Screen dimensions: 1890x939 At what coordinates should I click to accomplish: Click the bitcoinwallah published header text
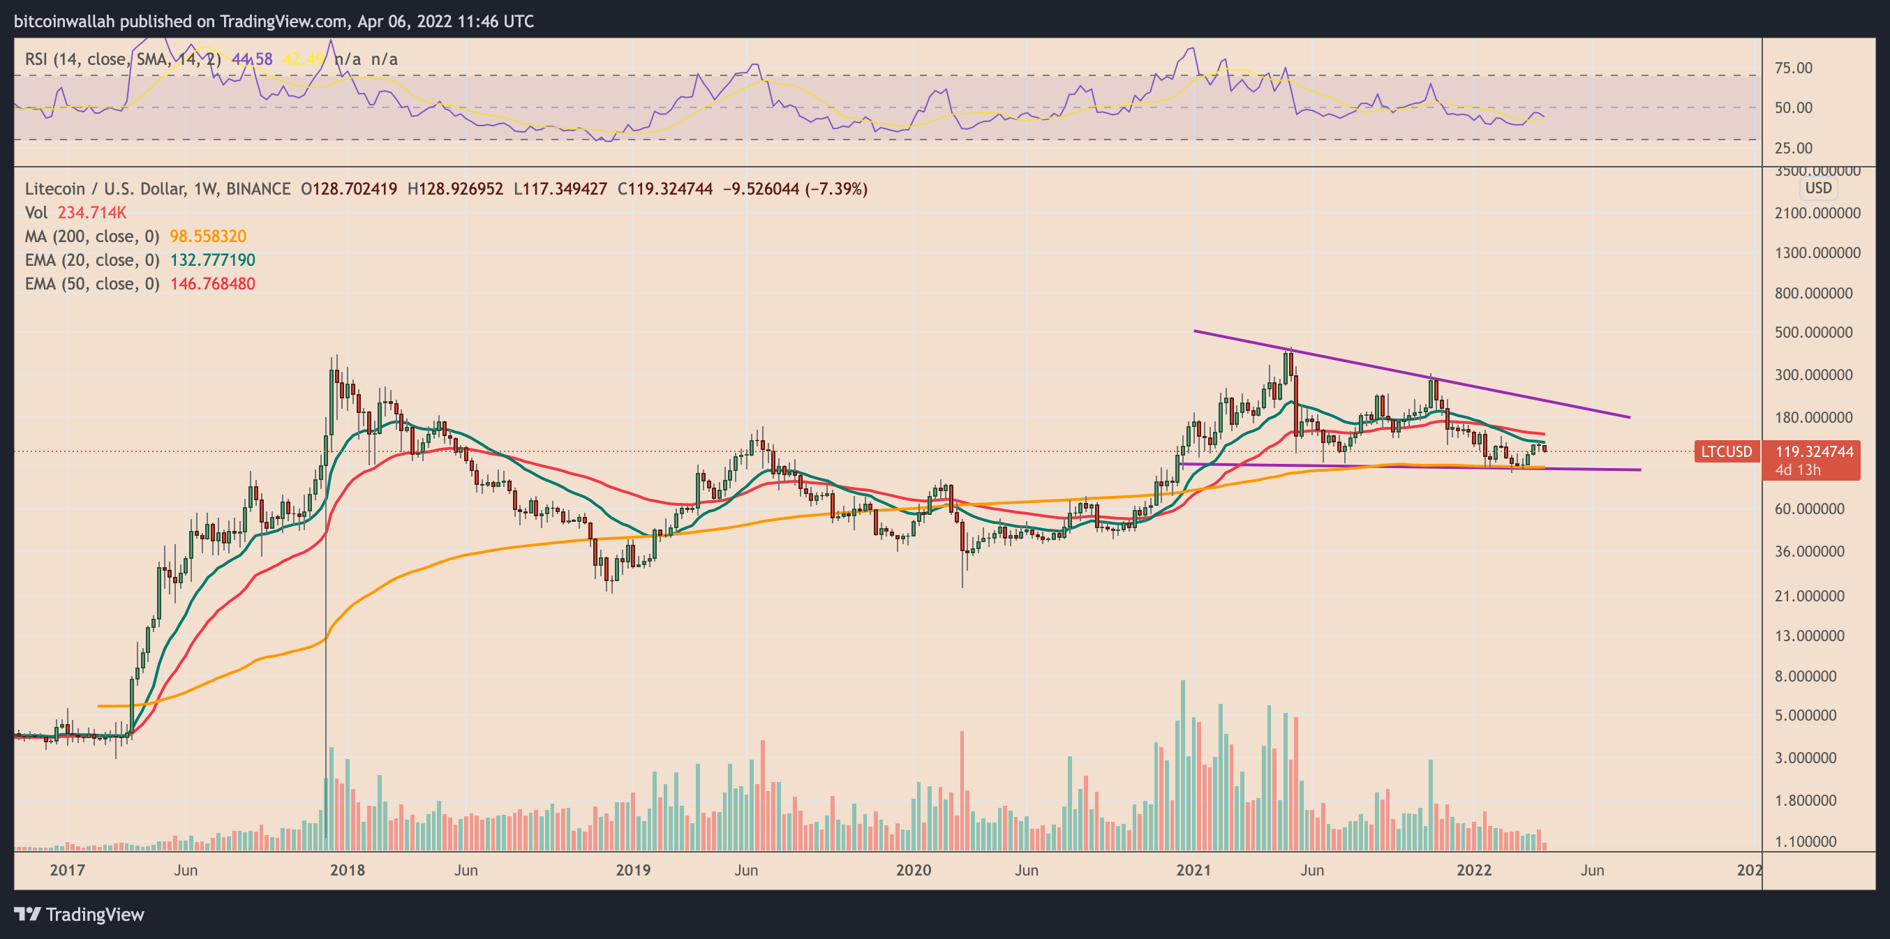click(x=274, y=21)
